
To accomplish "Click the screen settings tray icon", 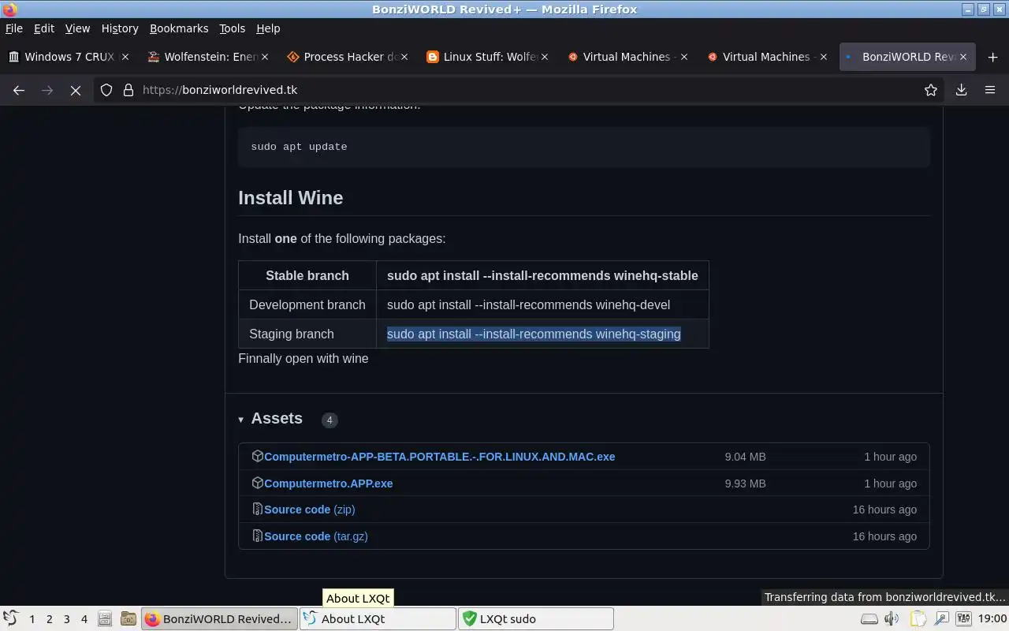I will point(941,619).
